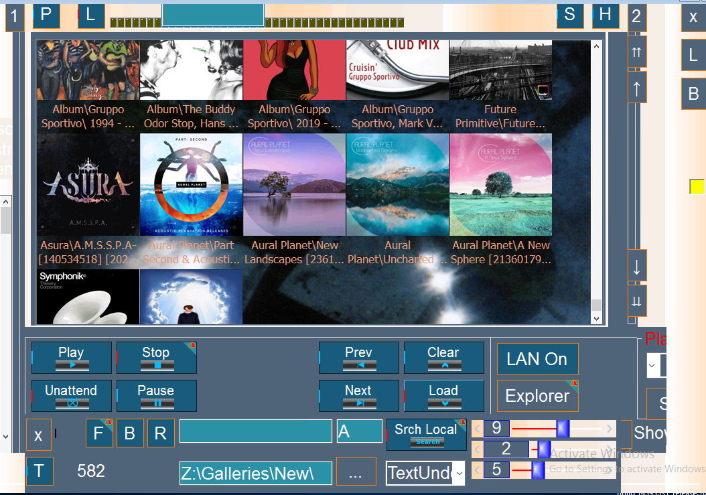
Task: Select the Asura A.M.S.S.P.A. album cover
Action: [x=88, y=184]
